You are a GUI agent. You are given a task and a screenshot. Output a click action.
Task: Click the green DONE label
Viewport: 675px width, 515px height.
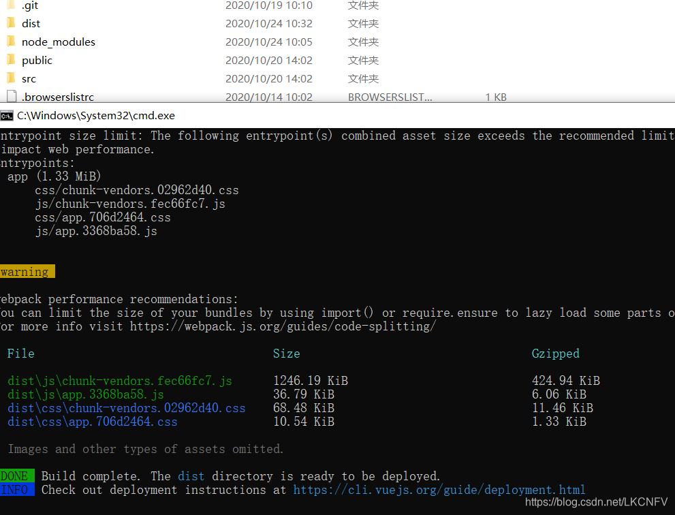[x=17, y=475]
